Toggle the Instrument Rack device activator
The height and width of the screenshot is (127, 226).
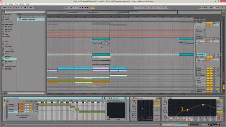(x=5, y=98)
